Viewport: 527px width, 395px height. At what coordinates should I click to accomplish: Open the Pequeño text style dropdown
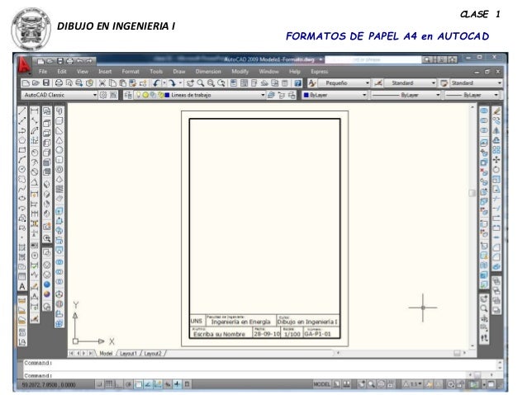(344, 83)
